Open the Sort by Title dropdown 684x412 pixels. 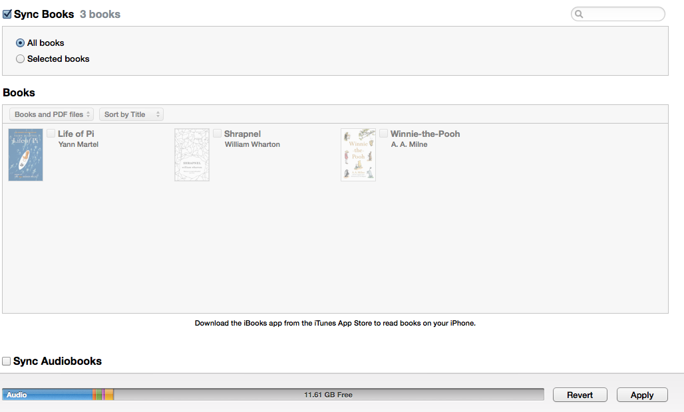click(x=131, y=114)
